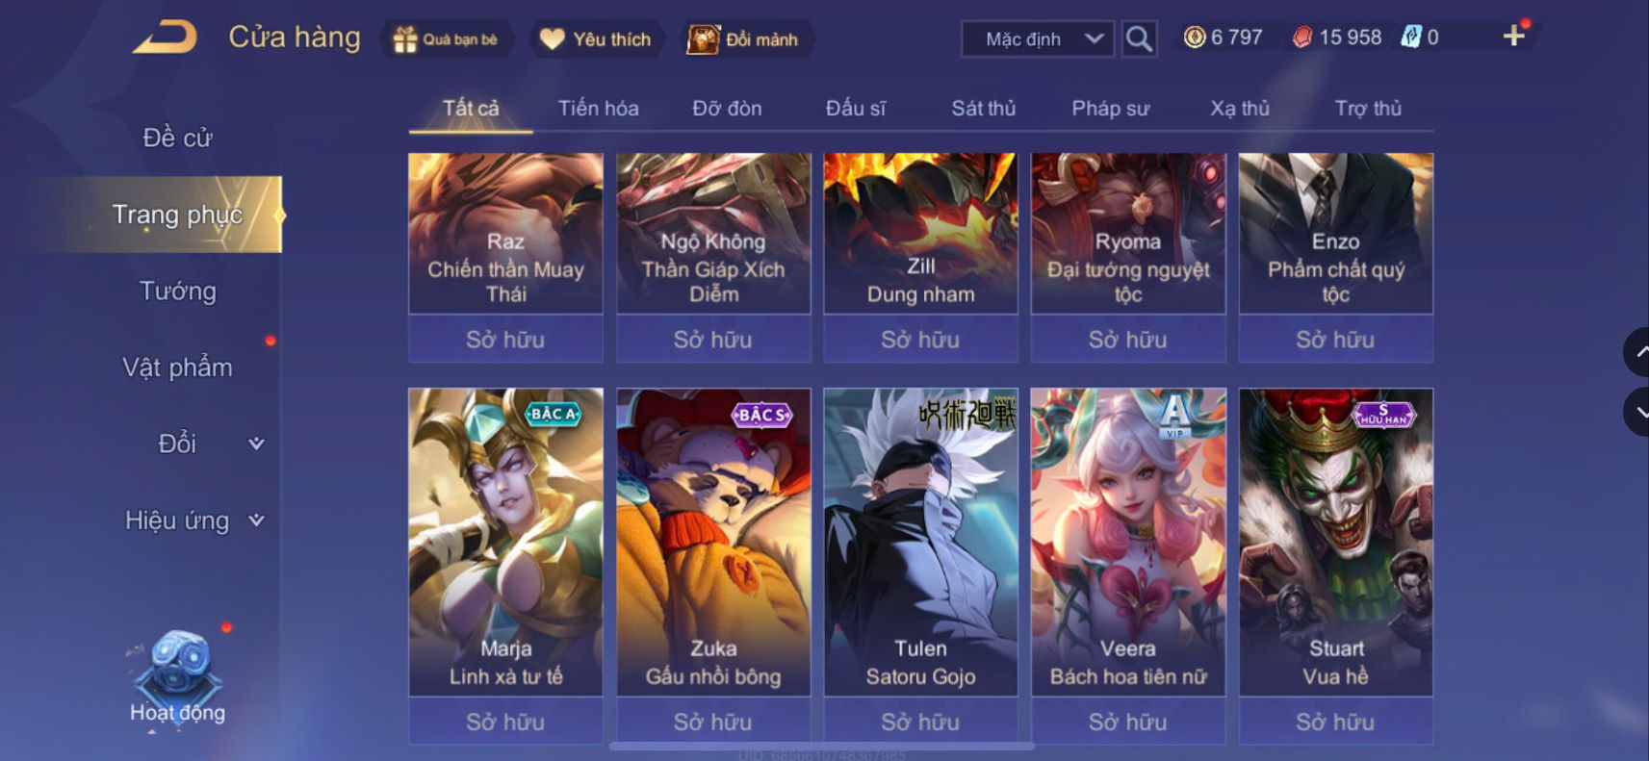This screenshot has width=1649, height=761.
Task: Click the gold coin currency icon
Action: tap(1194, 38)
